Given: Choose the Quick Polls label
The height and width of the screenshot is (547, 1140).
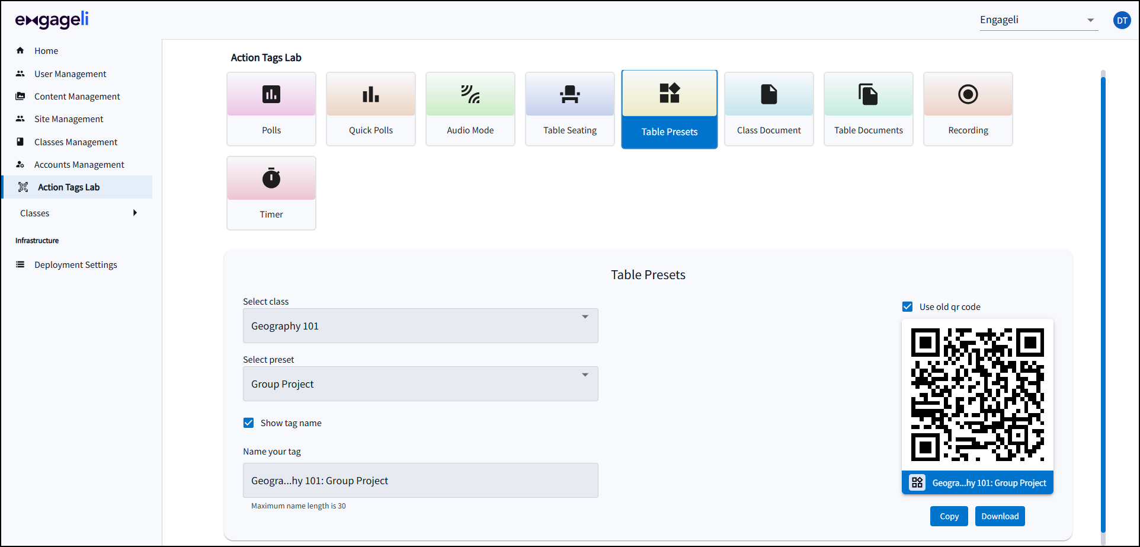Looking at the screenshot, I should (x=371, y=130).
